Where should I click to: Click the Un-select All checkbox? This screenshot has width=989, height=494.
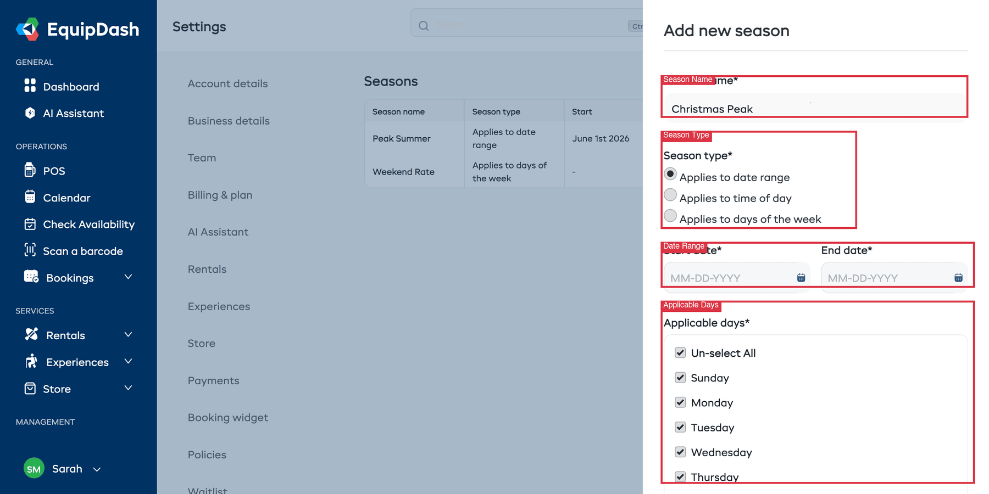680,353
